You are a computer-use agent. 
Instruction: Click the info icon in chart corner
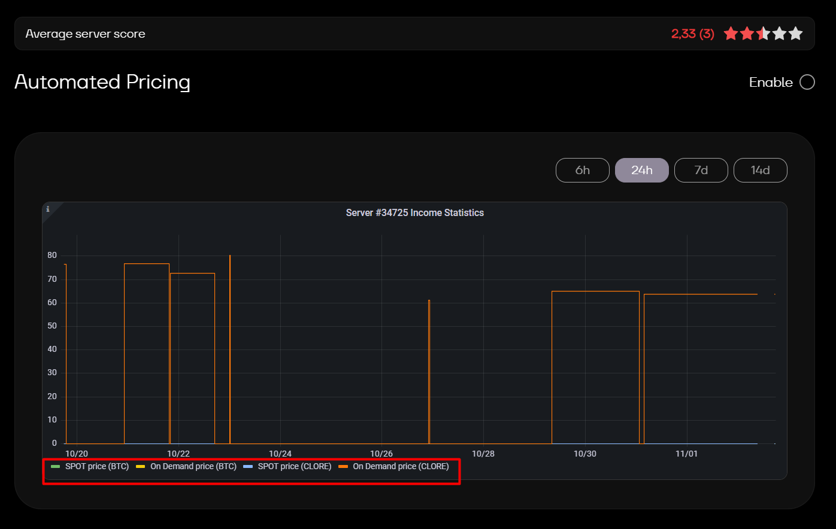point(48,209)
